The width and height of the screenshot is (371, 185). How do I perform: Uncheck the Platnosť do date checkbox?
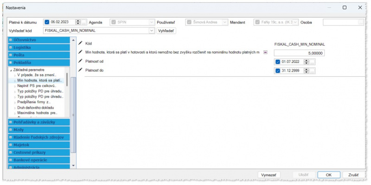278,71
